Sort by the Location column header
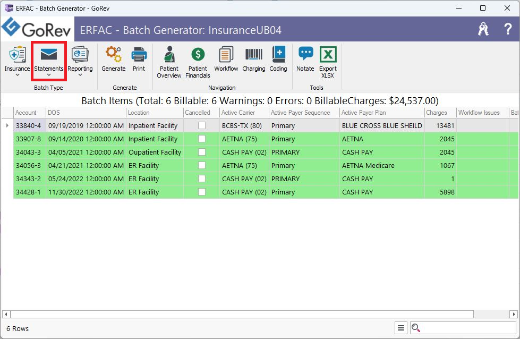 tap(155, 113)
